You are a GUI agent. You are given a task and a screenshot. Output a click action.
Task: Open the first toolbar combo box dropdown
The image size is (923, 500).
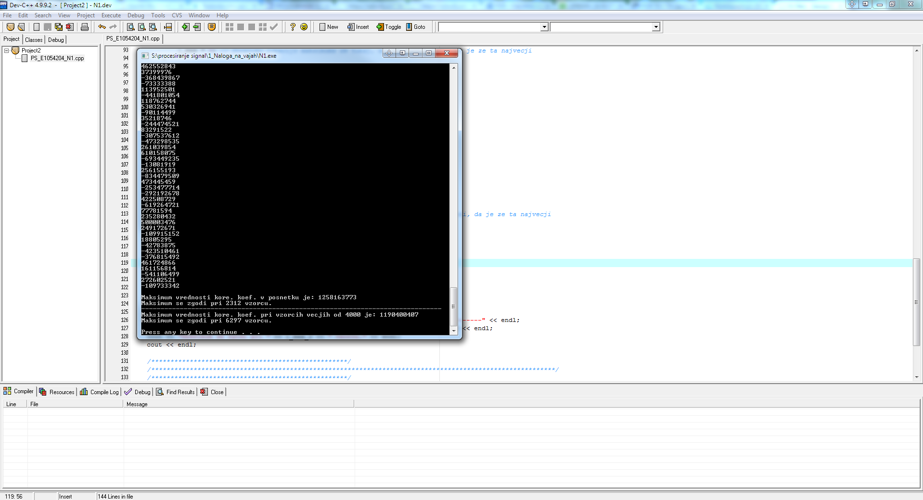[x=544, y=27]
